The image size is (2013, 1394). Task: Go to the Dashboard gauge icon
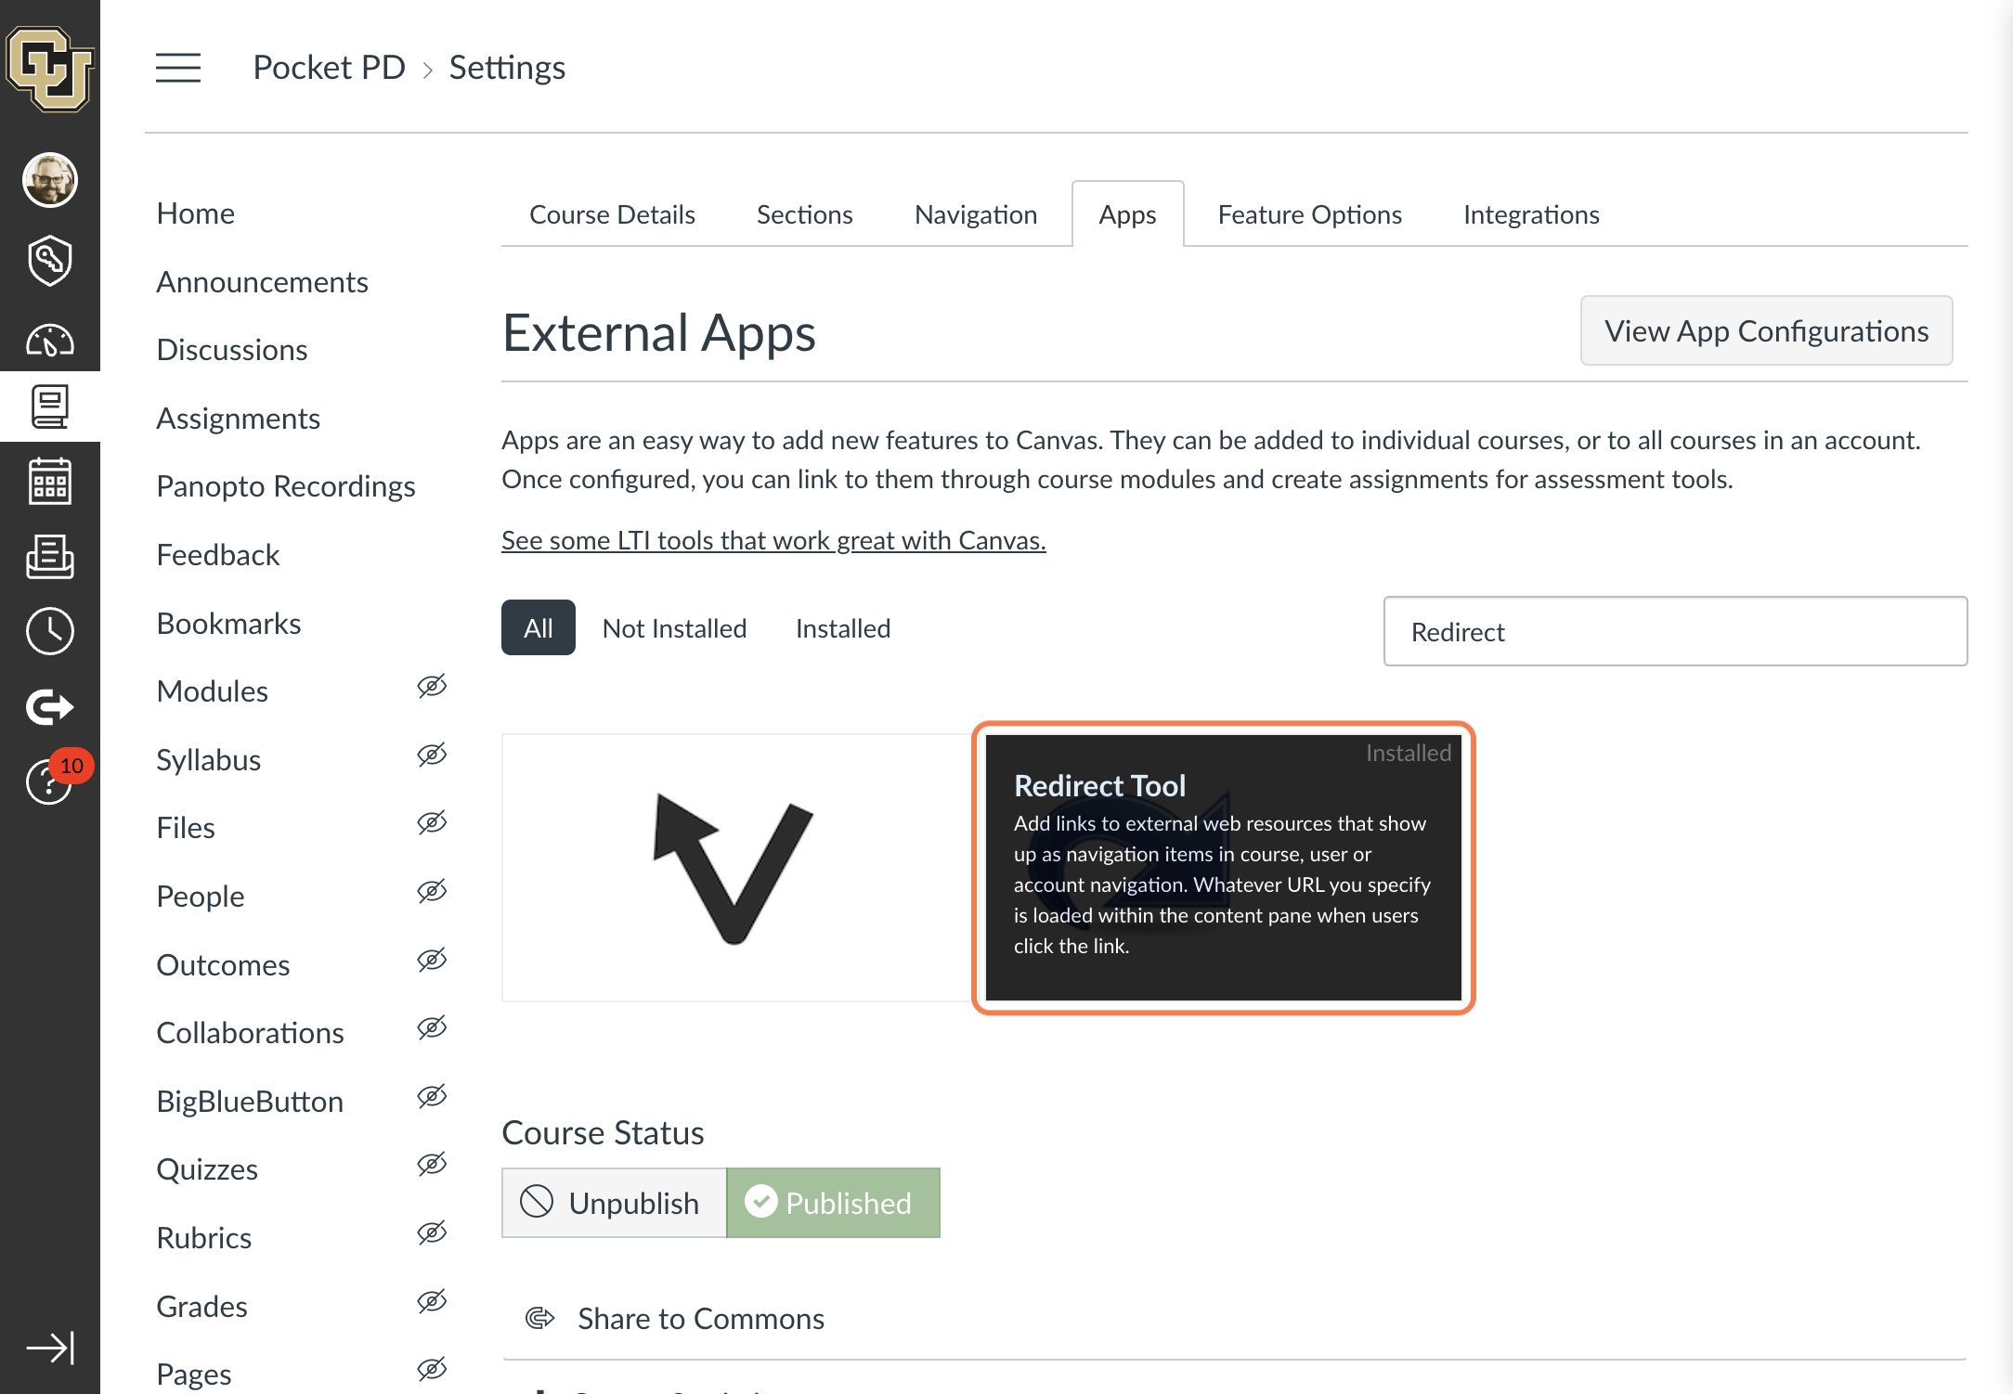point(49,341)
